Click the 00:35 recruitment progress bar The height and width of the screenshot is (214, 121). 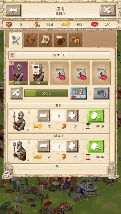(46, 93)
